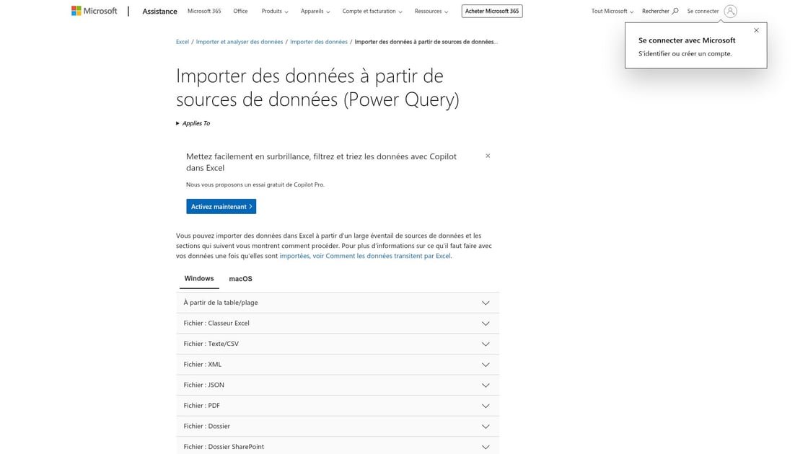Viewport: 808px width, 454px height.
Task: Expand the Ressources dropdown menu
Action: click(x=431, y=11)
